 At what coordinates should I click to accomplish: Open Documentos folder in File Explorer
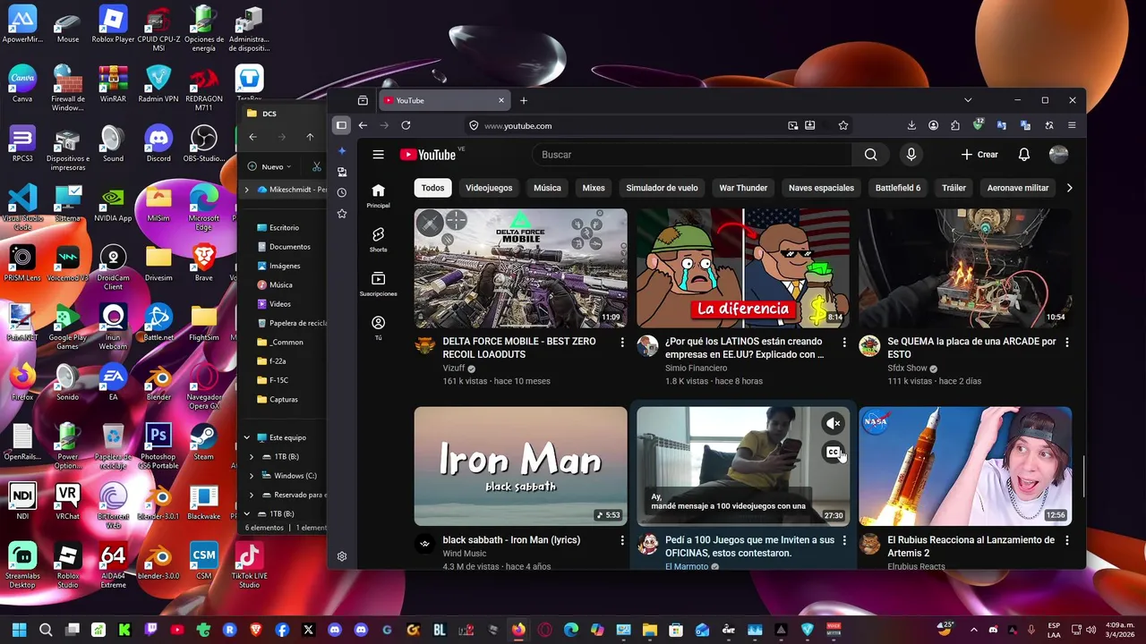(289, 247)
